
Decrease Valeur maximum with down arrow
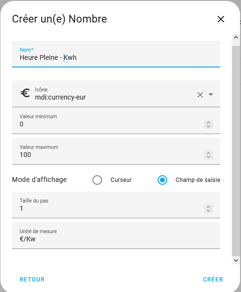[208, 157]
